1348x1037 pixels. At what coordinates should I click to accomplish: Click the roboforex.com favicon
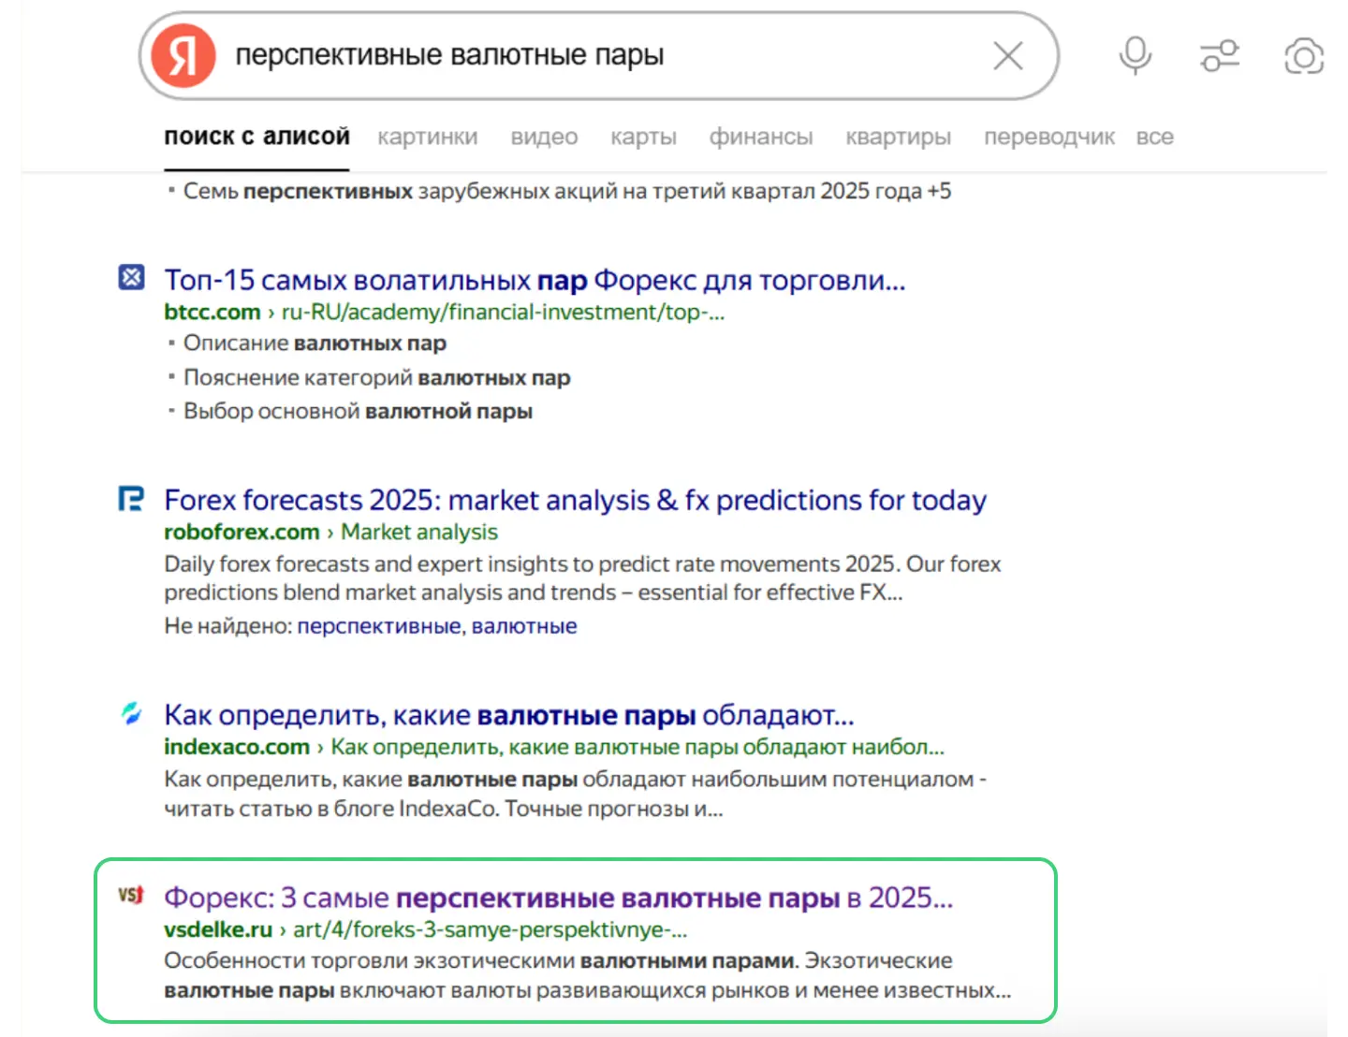(x=131, y=499)
